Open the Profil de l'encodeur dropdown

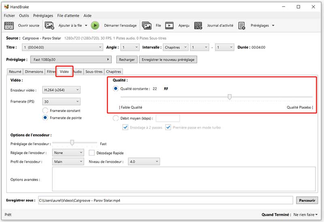pyautogui.click(x=68, y=162)
